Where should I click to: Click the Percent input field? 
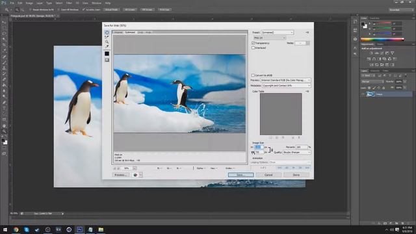[302, 147]
